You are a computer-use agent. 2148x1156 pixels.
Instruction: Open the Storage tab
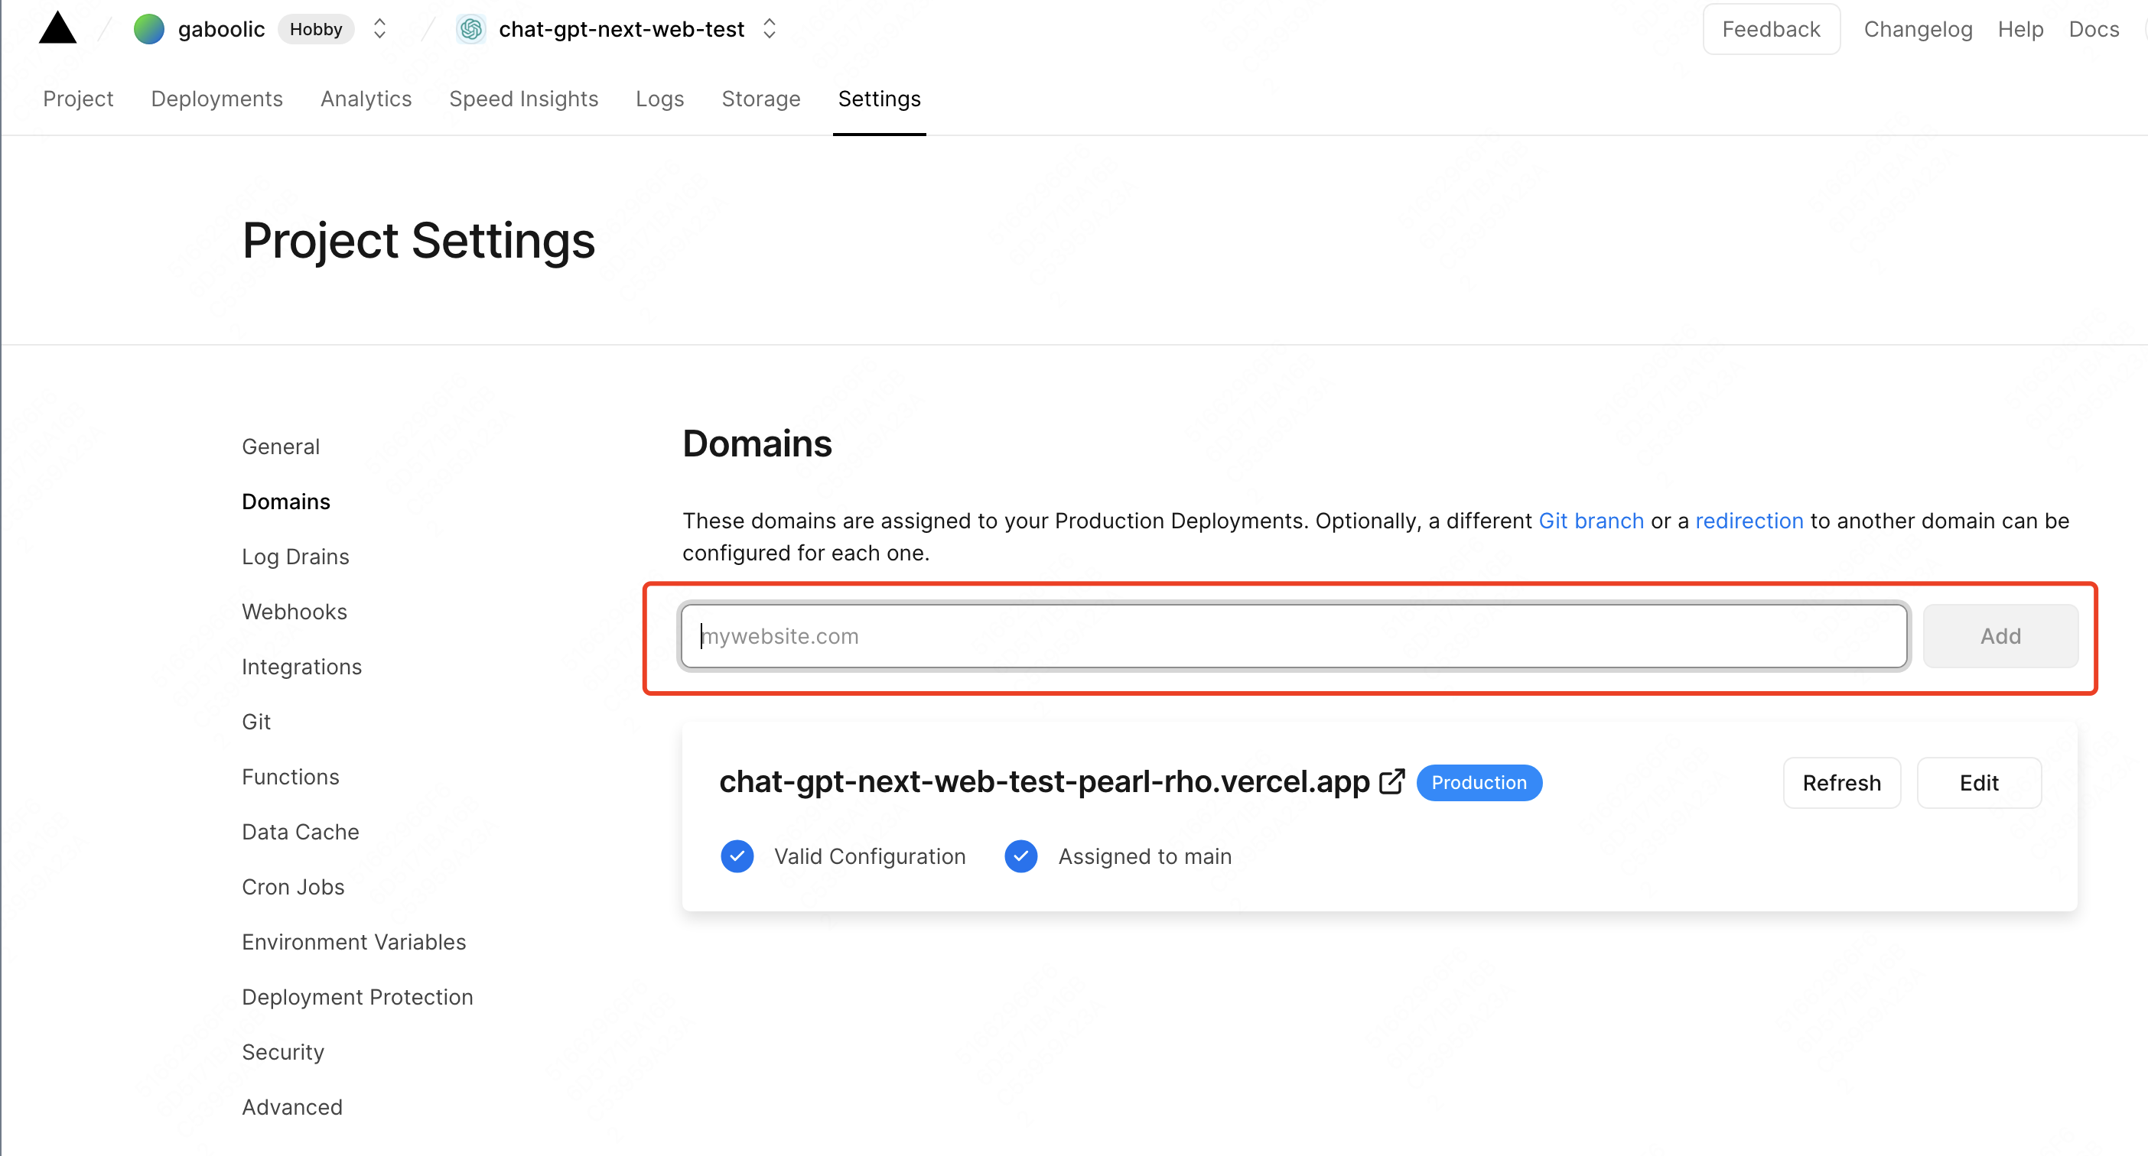pos(760,99)
